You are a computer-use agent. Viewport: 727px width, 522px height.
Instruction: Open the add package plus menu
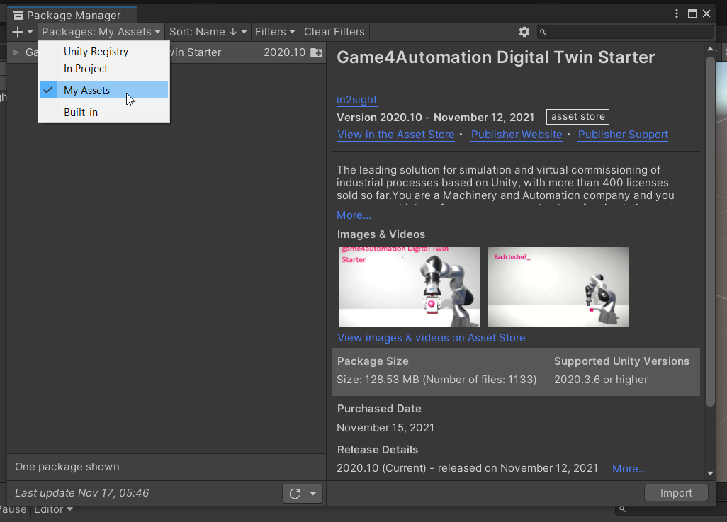pos(22,32)
